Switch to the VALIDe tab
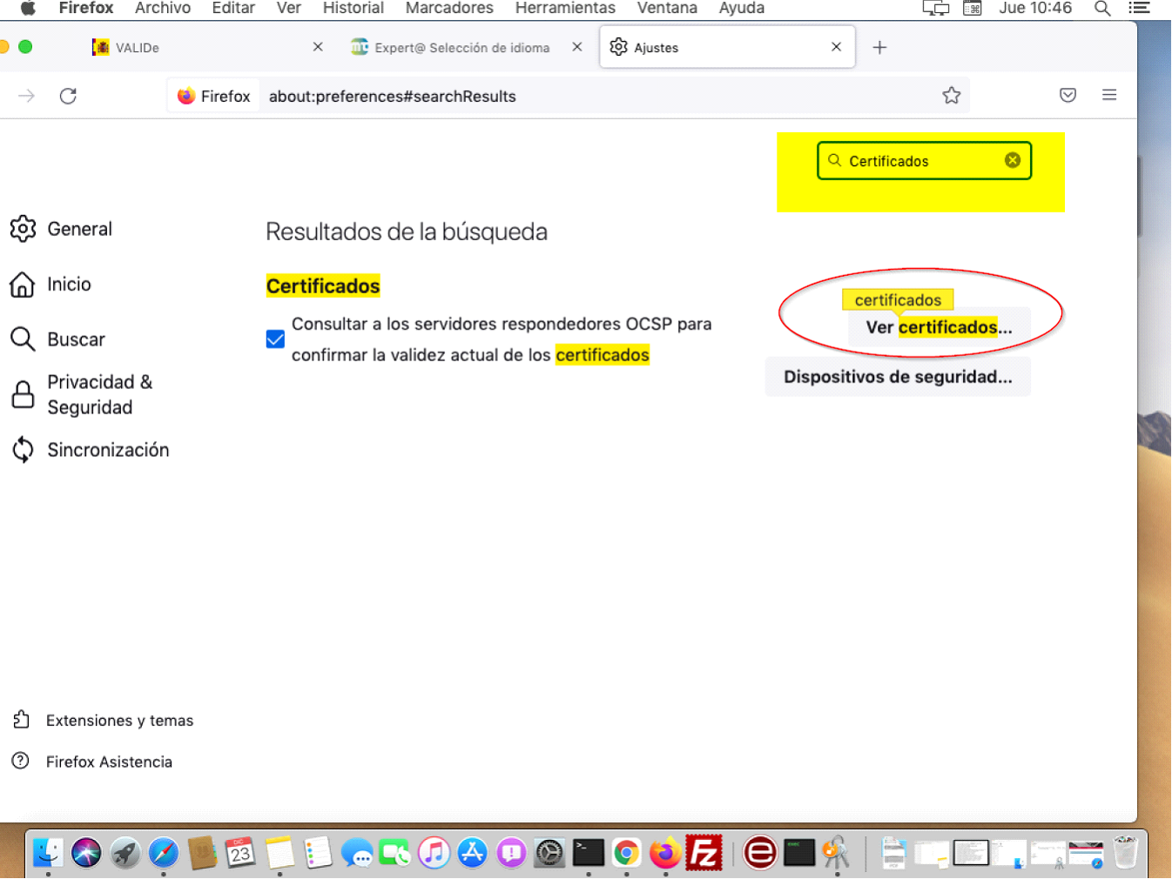Viewport: 1172px width, 879px height. (x=138, y=48)
